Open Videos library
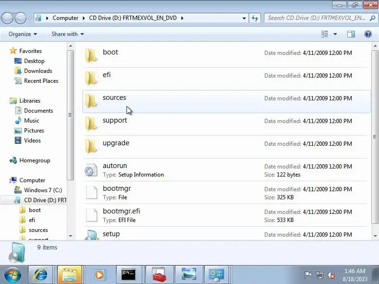The width and height of the screenshot is (379, 284). 32,140
